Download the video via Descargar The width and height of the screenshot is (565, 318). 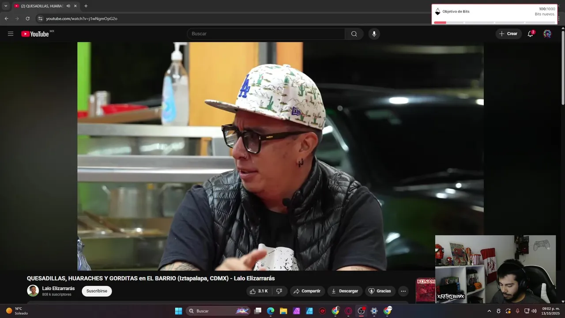pyautogui.click(x=345, y=291)
